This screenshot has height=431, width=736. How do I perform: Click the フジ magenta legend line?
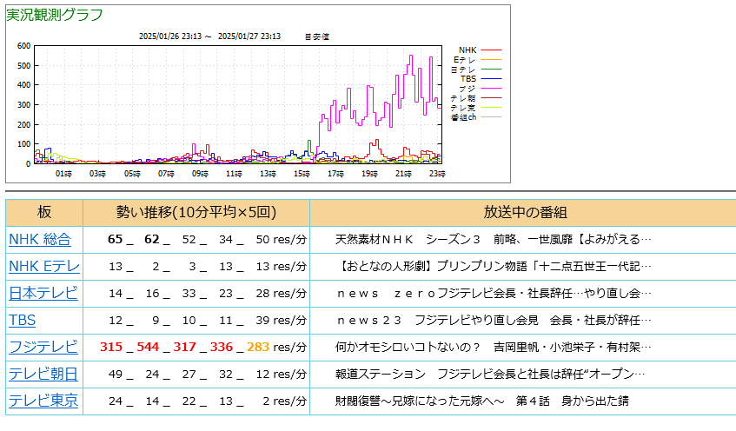pyautogui.click(x=492, y=89)
